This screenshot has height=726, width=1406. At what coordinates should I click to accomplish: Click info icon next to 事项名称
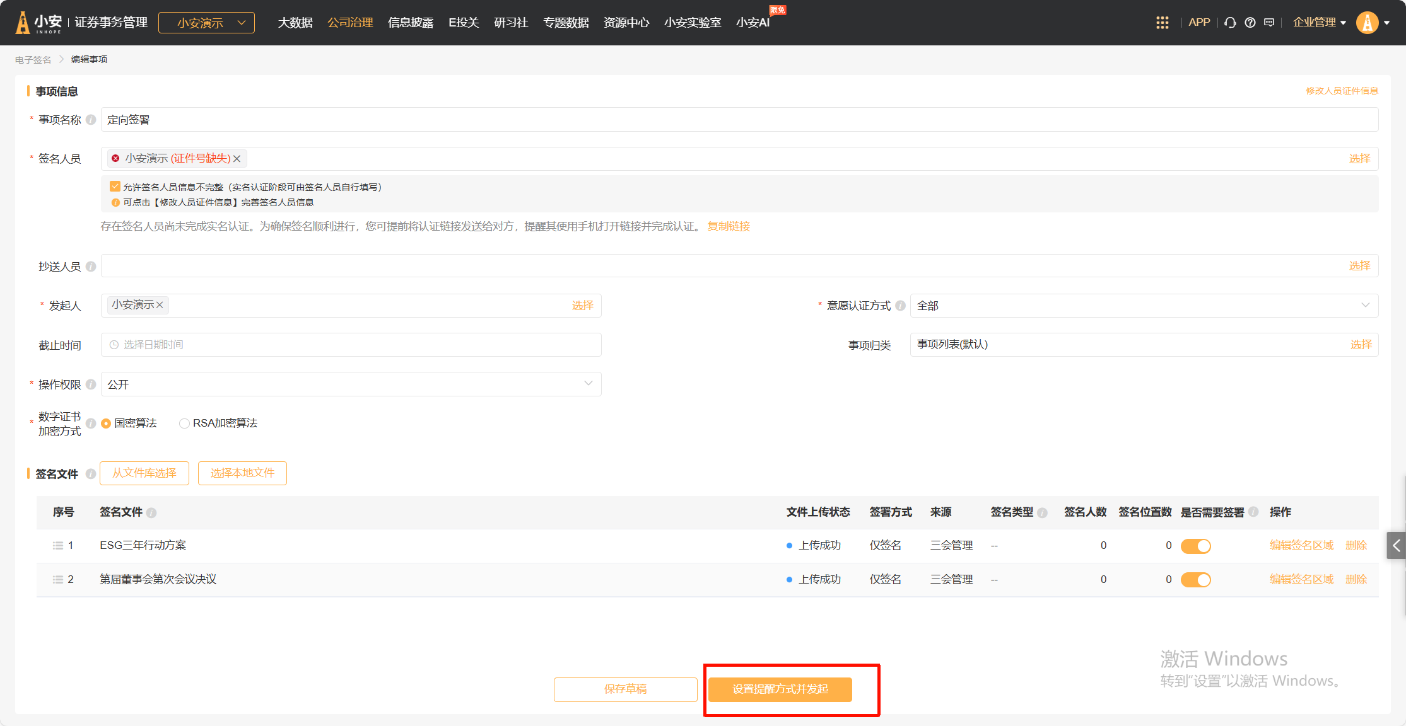coord(91,120)
